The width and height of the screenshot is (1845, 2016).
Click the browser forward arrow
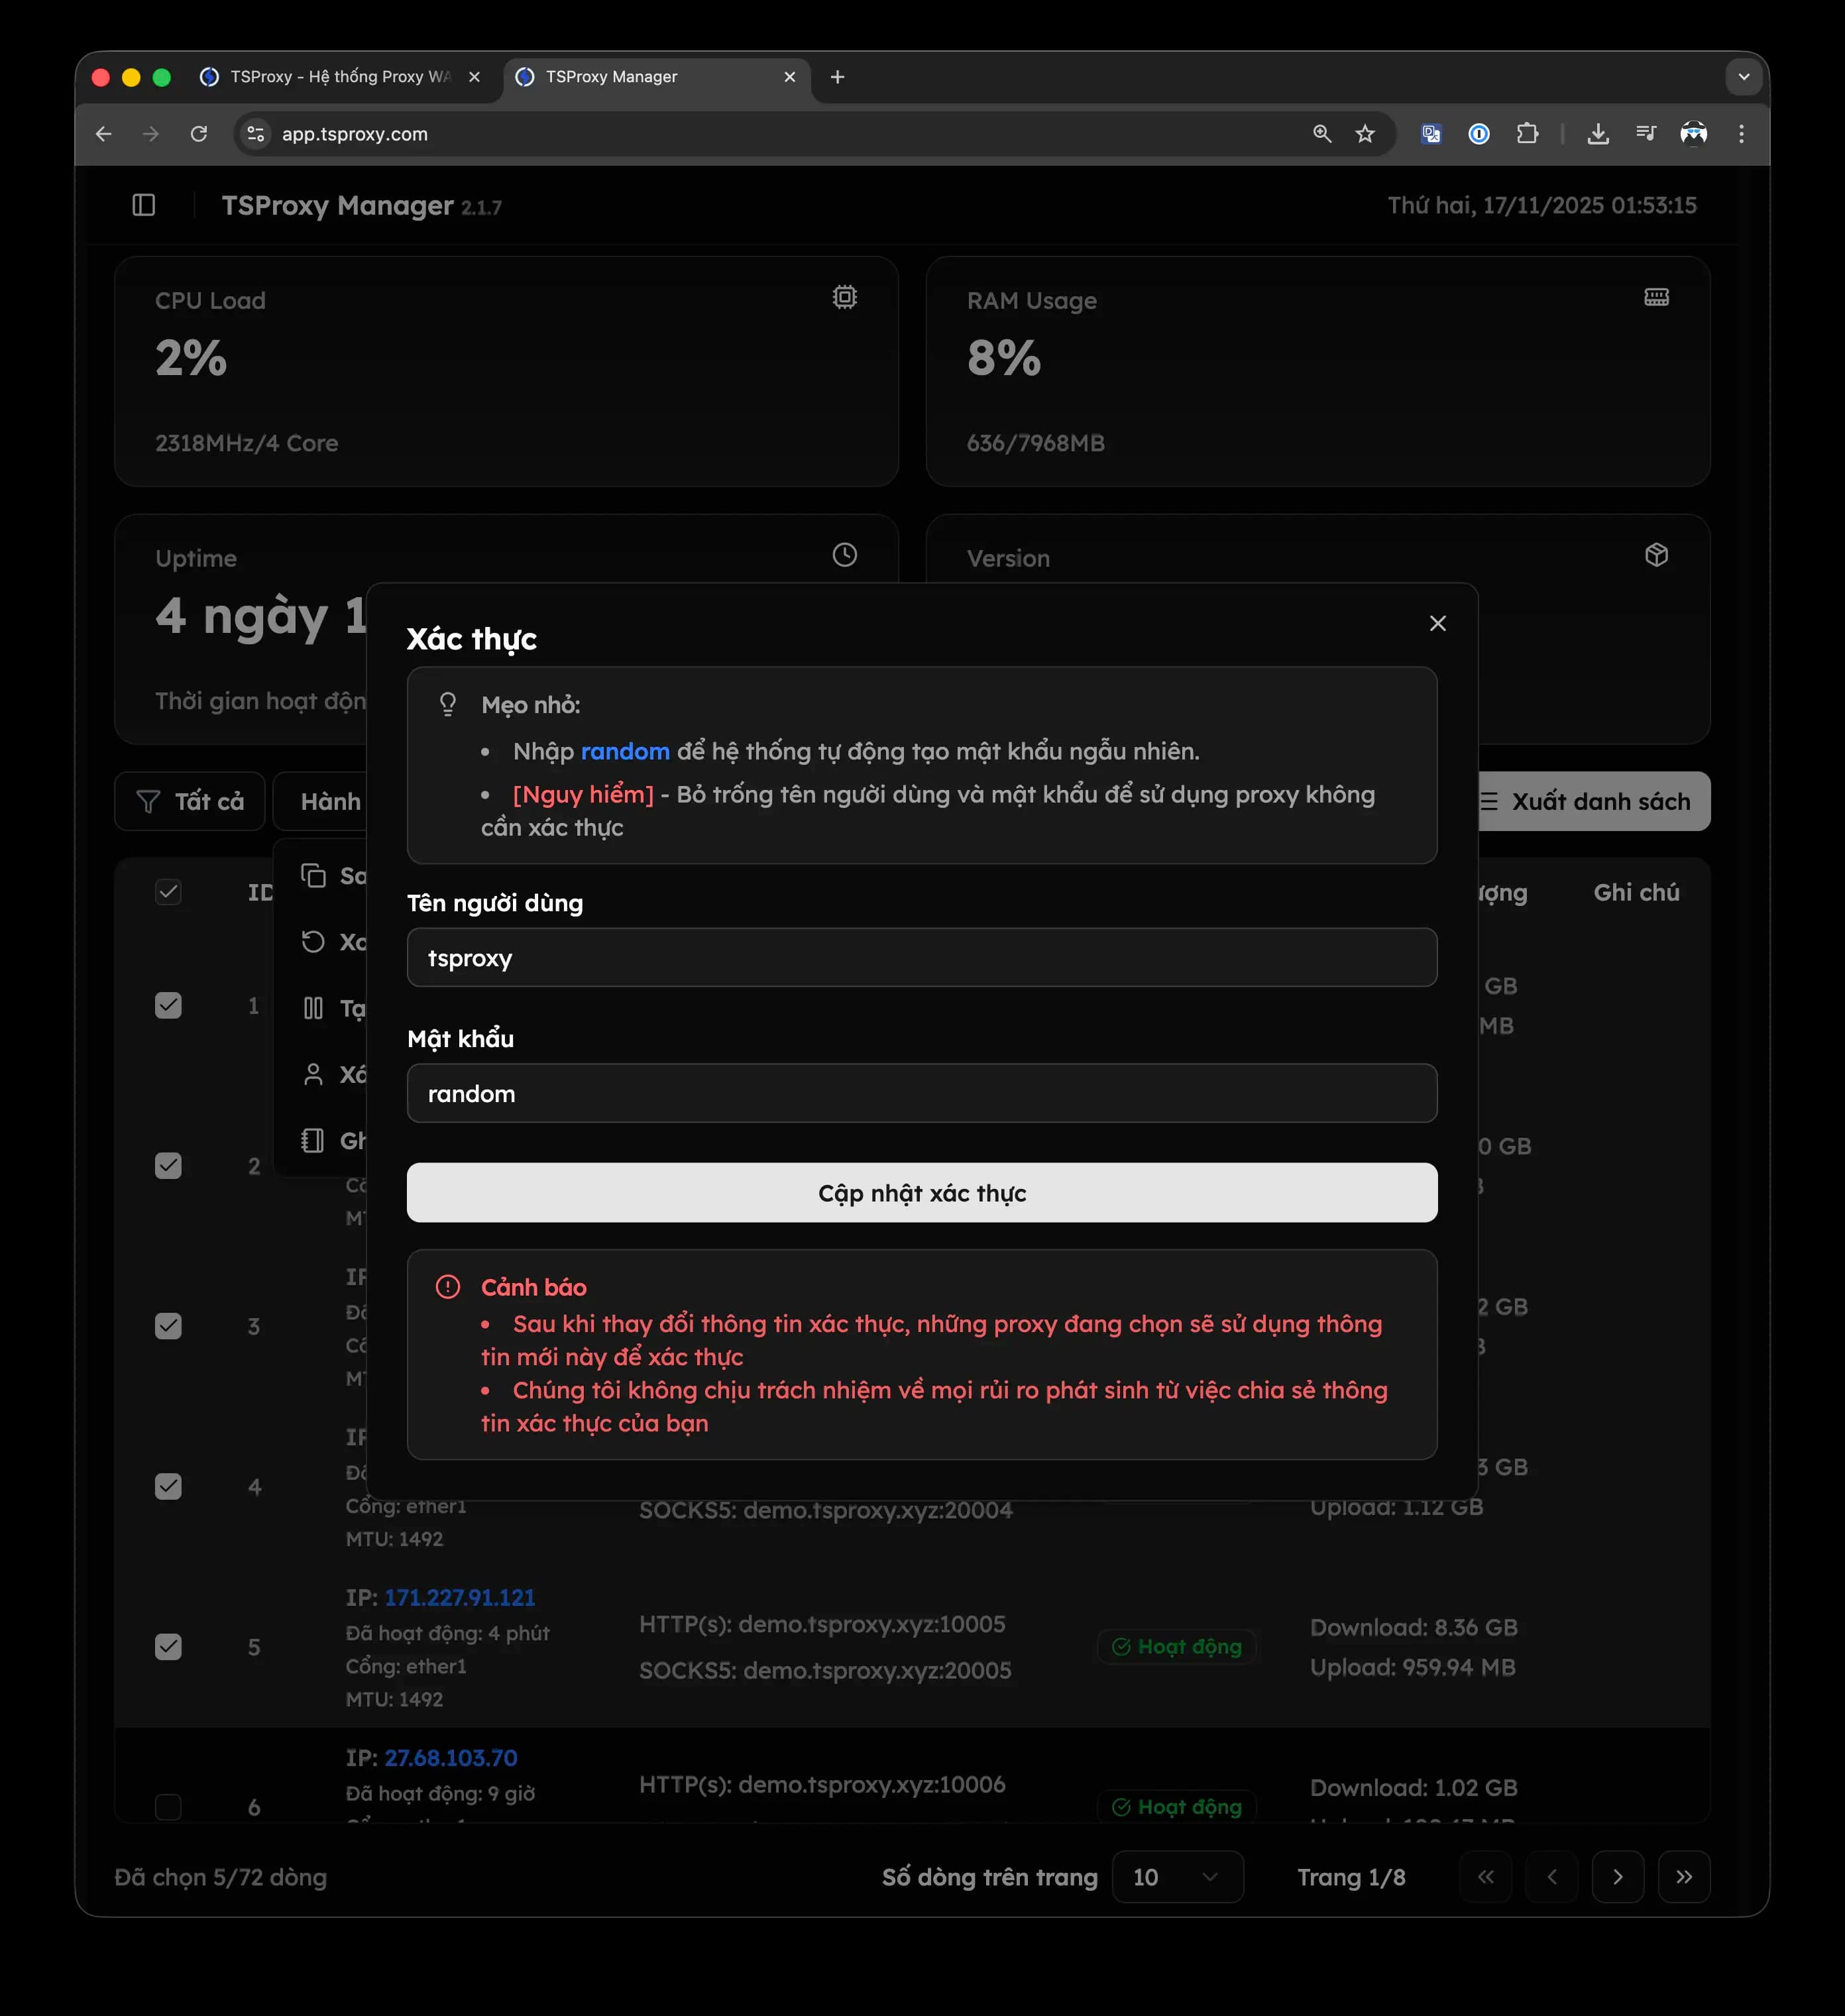[x=151, y=134]
